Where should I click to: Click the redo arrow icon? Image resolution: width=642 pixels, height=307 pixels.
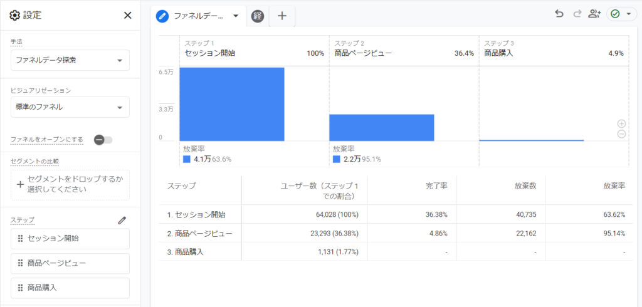click(x=577, y=14)
